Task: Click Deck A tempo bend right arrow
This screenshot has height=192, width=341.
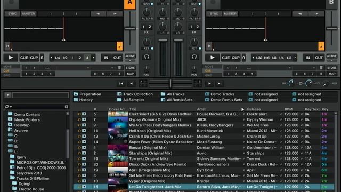Action: pyautogui.click(x=115, y=14)
